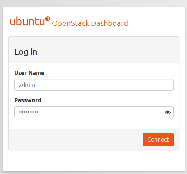Image resolution: width=187 pixels, height=174 pixels.
Task: Click the white form body under Password field
Action: (x=94, y=123)
